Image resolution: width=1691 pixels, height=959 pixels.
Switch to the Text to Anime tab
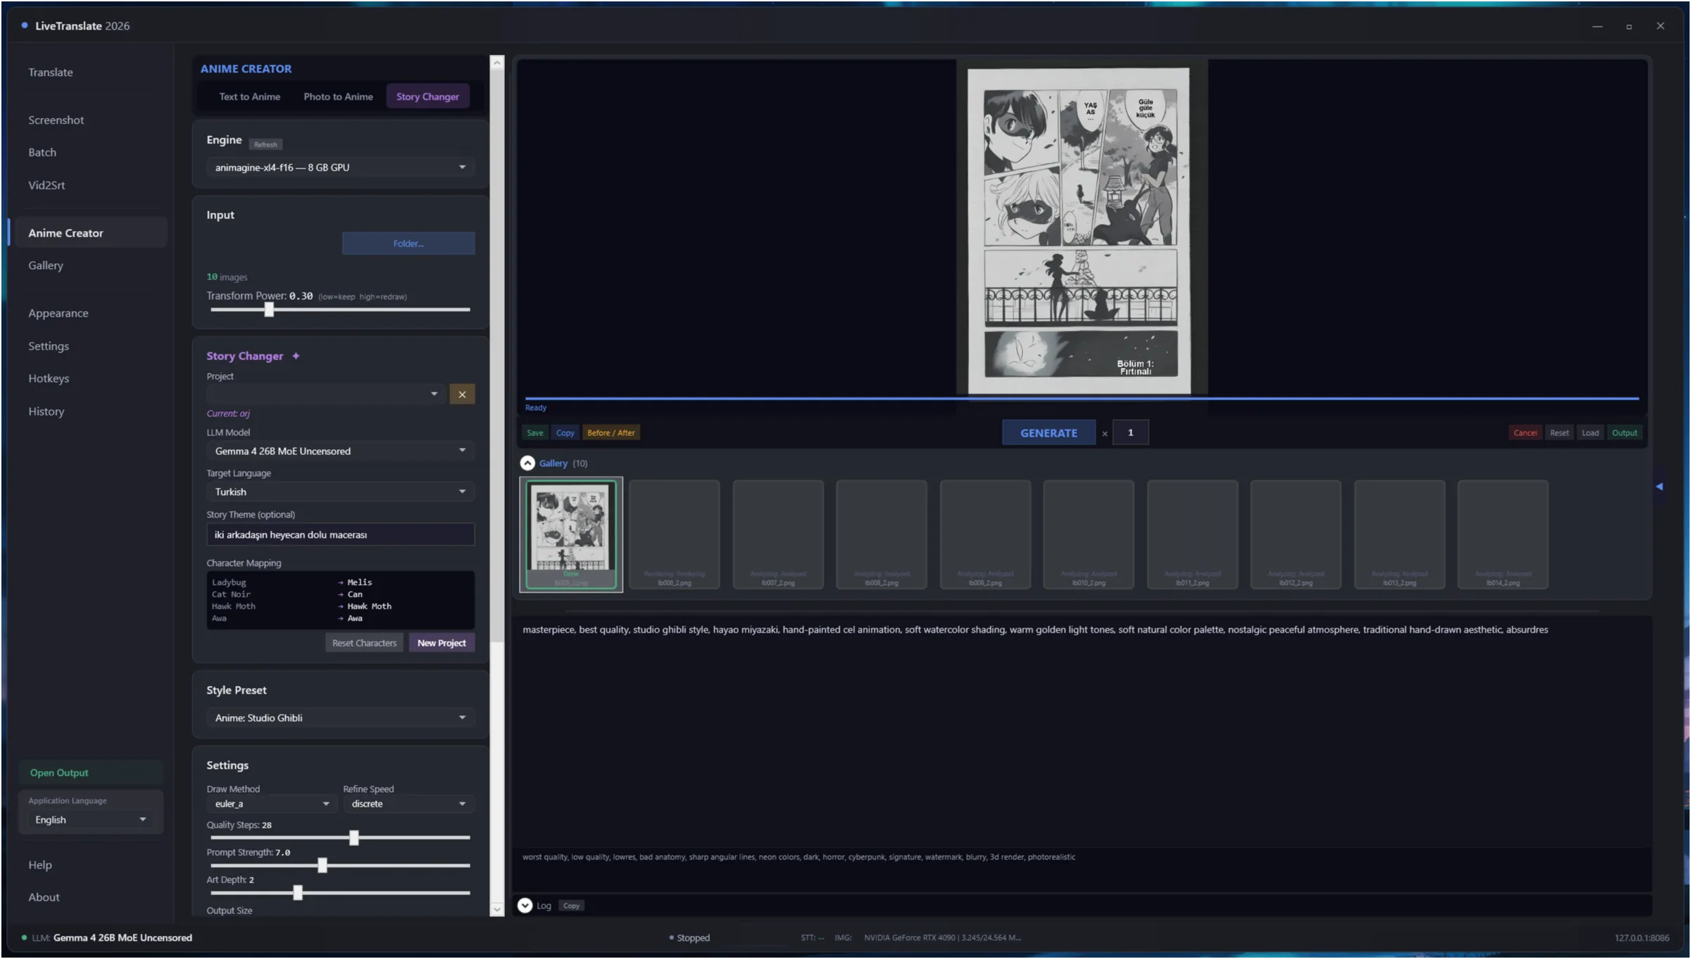249,97
